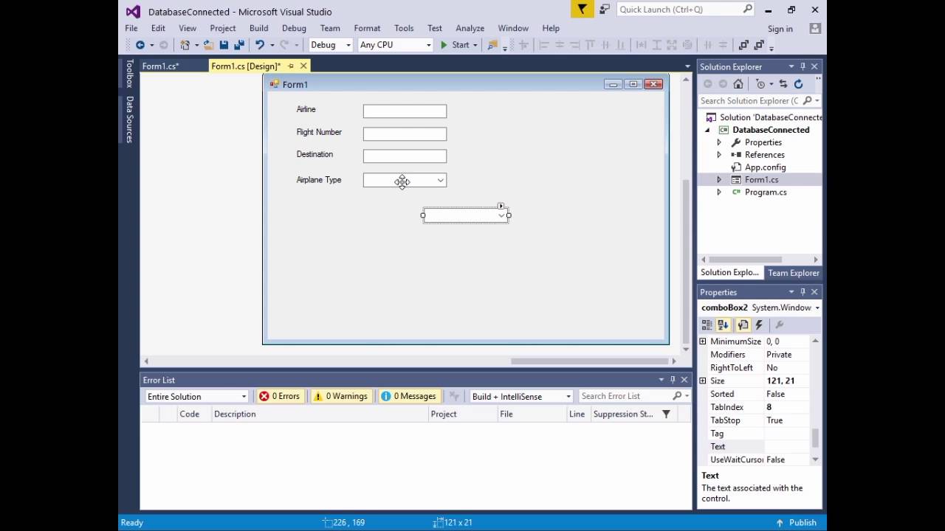Click the Navigate Backward toolbar icon
Image resolution: width=945 pixels, height=531 pixels.
point(140,45)
